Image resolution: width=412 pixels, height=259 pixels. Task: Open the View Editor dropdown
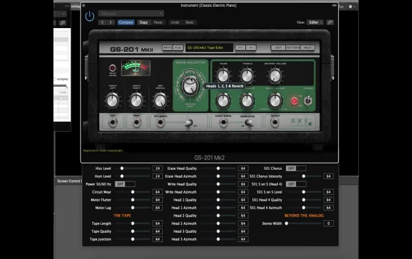coord(315,22)
